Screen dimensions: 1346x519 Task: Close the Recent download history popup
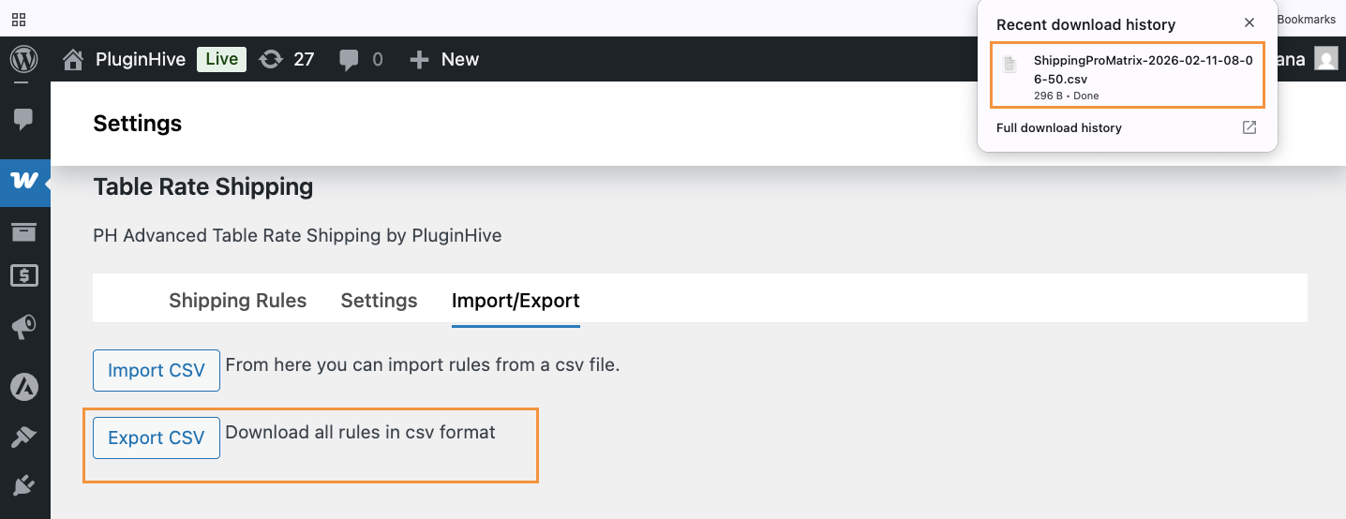click(x=1249, y=23)
